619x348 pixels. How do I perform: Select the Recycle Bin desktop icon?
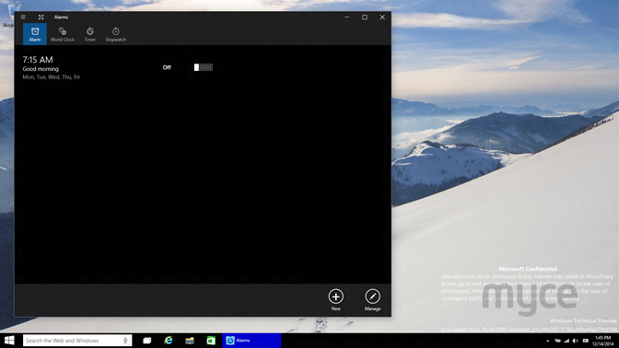pos(9,15)
